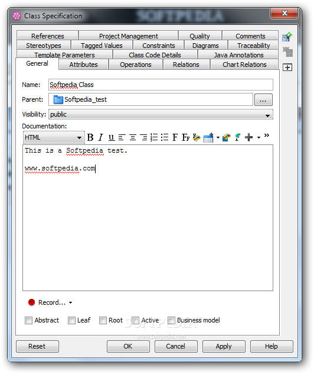Open the font size (FF) tool
The width and height of the screenshot is (314, 374).
coord(185,137)
